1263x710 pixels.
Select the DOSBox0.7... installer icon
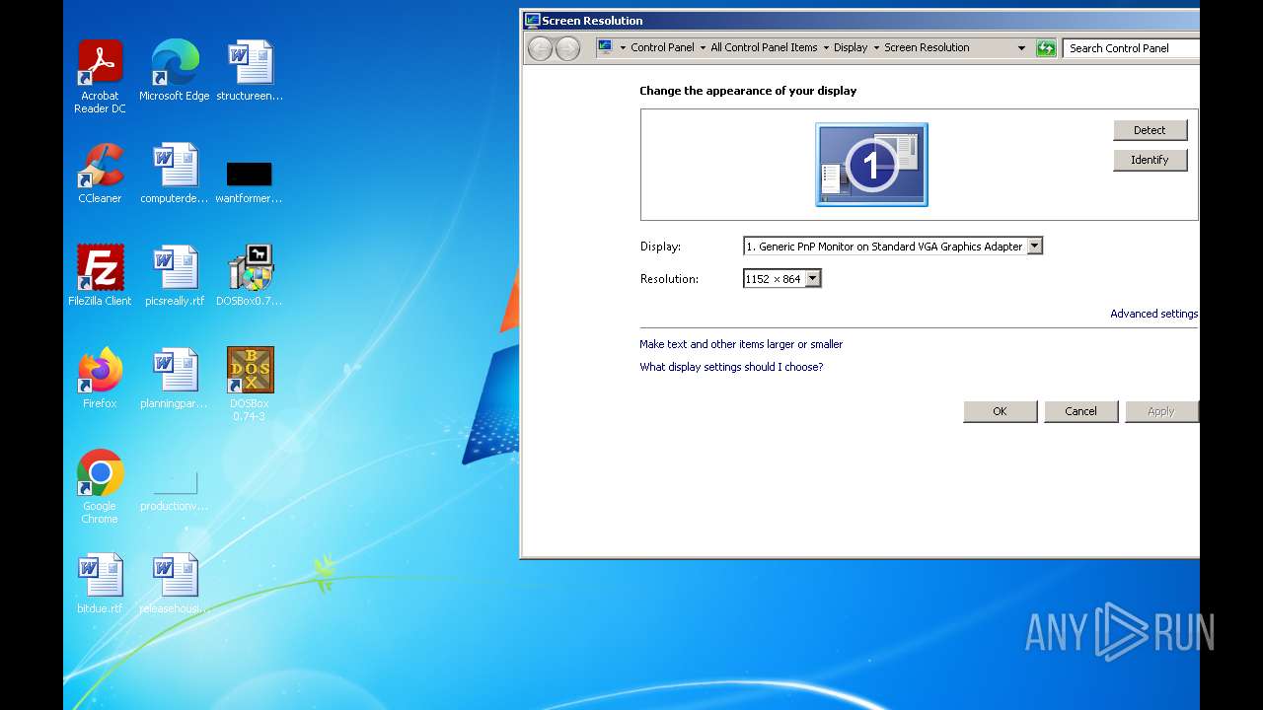point(250,275)
